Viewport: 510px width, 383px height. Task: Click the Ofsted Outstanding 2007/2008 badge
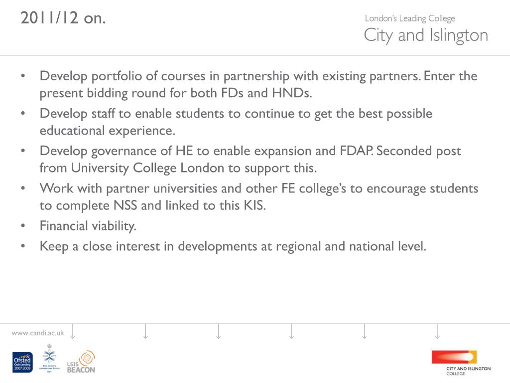[22, 362]
